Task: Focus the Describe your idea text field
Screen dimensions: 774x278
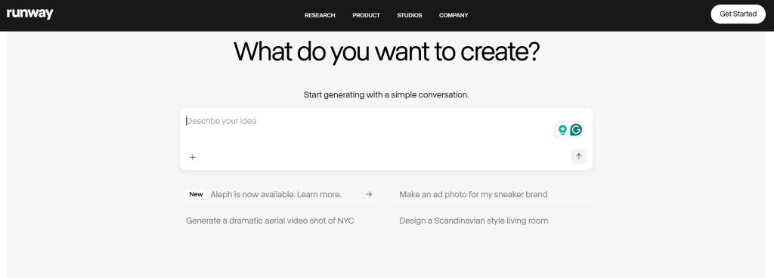Action: pyautogui.click(x=369, y=128)
